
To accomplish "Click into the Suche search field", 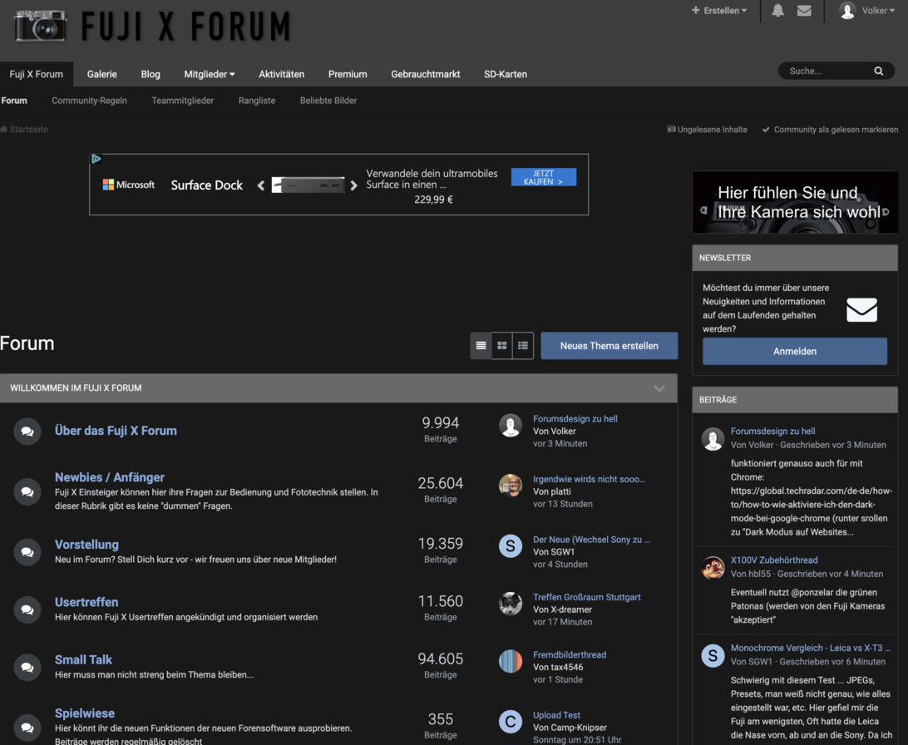I will [823, 72].
